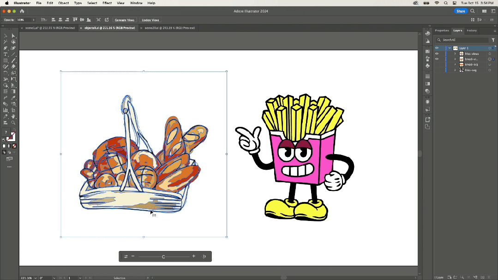Click the Share button
This screenshot has width=498, height=280.
(x=461, y=11)
